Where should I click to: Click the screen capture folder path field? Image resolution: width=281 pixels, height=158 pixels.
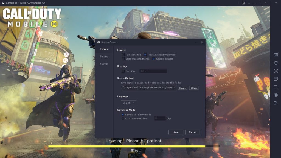[148, 88]
